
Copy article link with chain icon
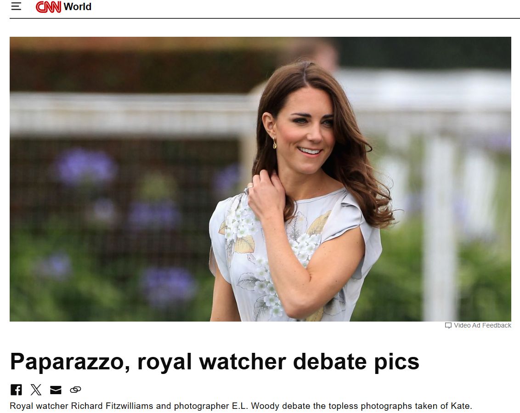(75, 390)
